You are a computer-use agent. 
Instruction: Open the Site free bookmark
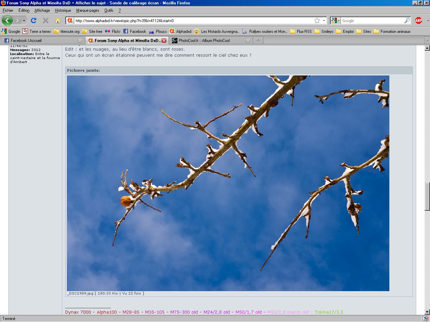point(92,31)
